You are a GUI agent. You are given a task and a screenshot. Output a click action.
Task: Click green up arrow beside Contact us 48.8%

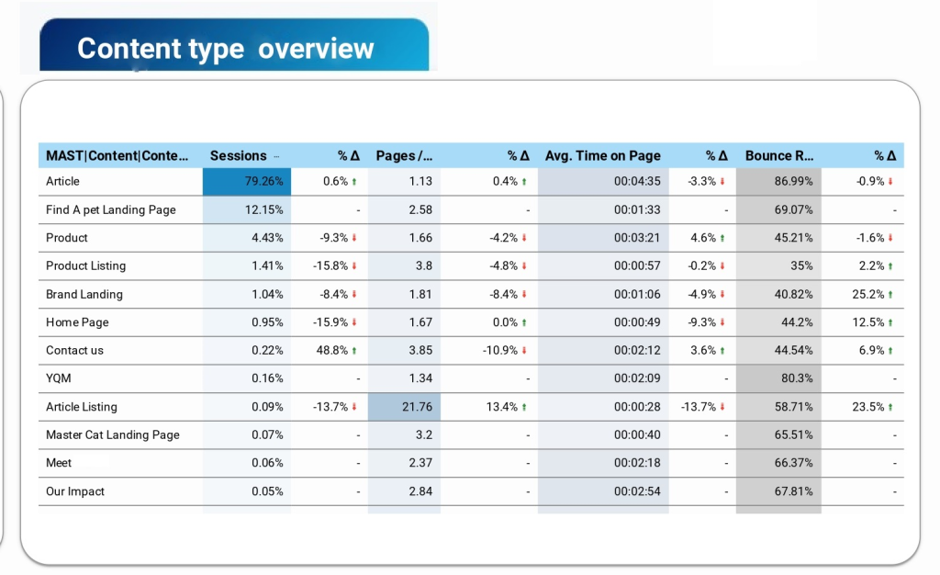(x=354, y=351)
